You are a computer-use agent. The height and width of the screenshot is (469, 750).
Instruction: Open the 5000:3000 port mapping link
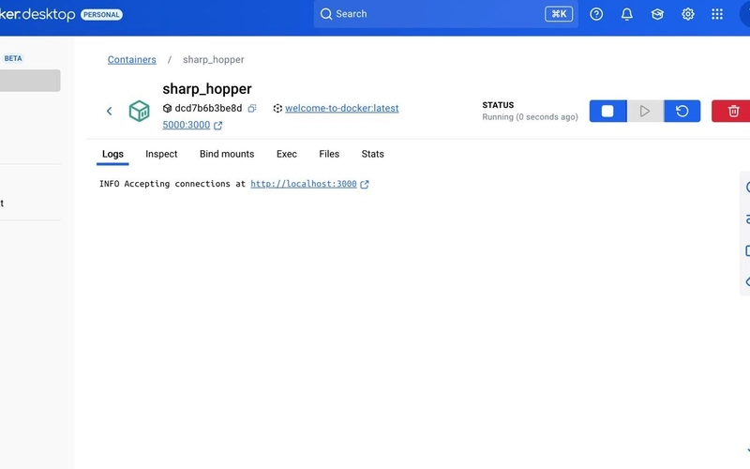(x=187, y=125)
